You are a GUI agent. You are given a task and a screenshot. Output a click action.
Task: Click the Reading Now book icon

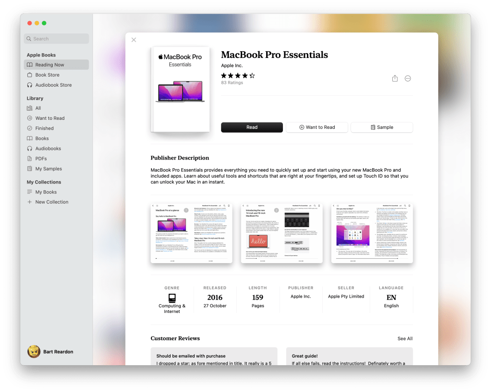30,65
